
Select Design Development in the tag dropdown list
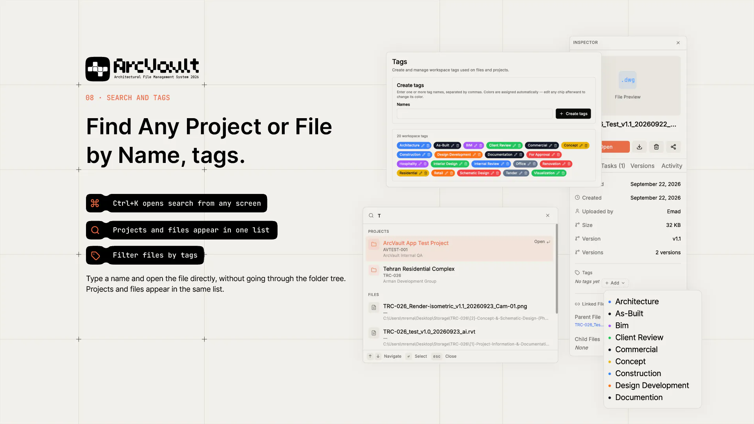coord(652,386)
